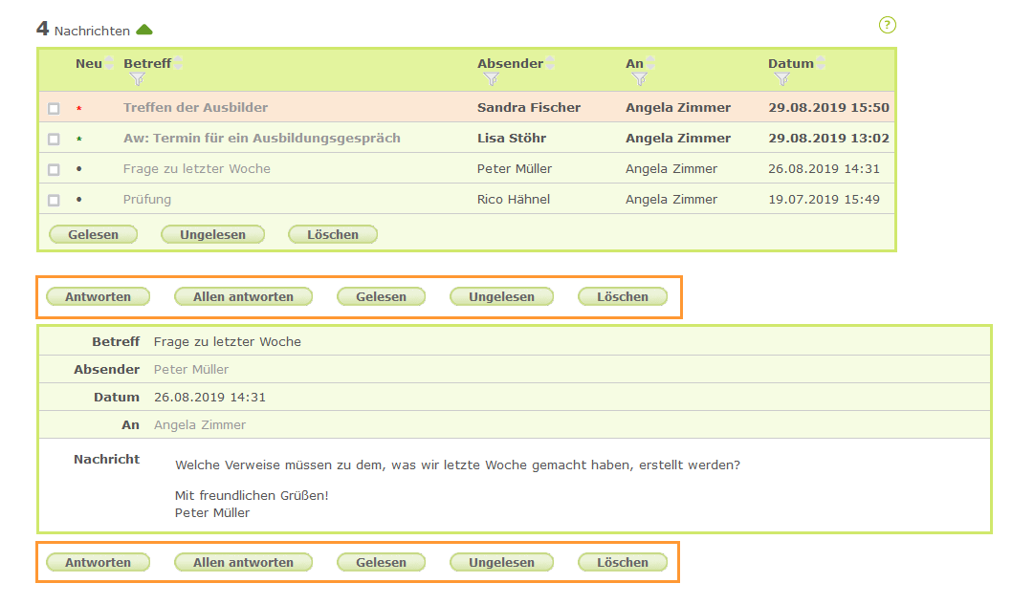Viewport: 1034px width, 605px height.
Task: Check the checkbox for Prüfung
Action: tap(55, 200)
